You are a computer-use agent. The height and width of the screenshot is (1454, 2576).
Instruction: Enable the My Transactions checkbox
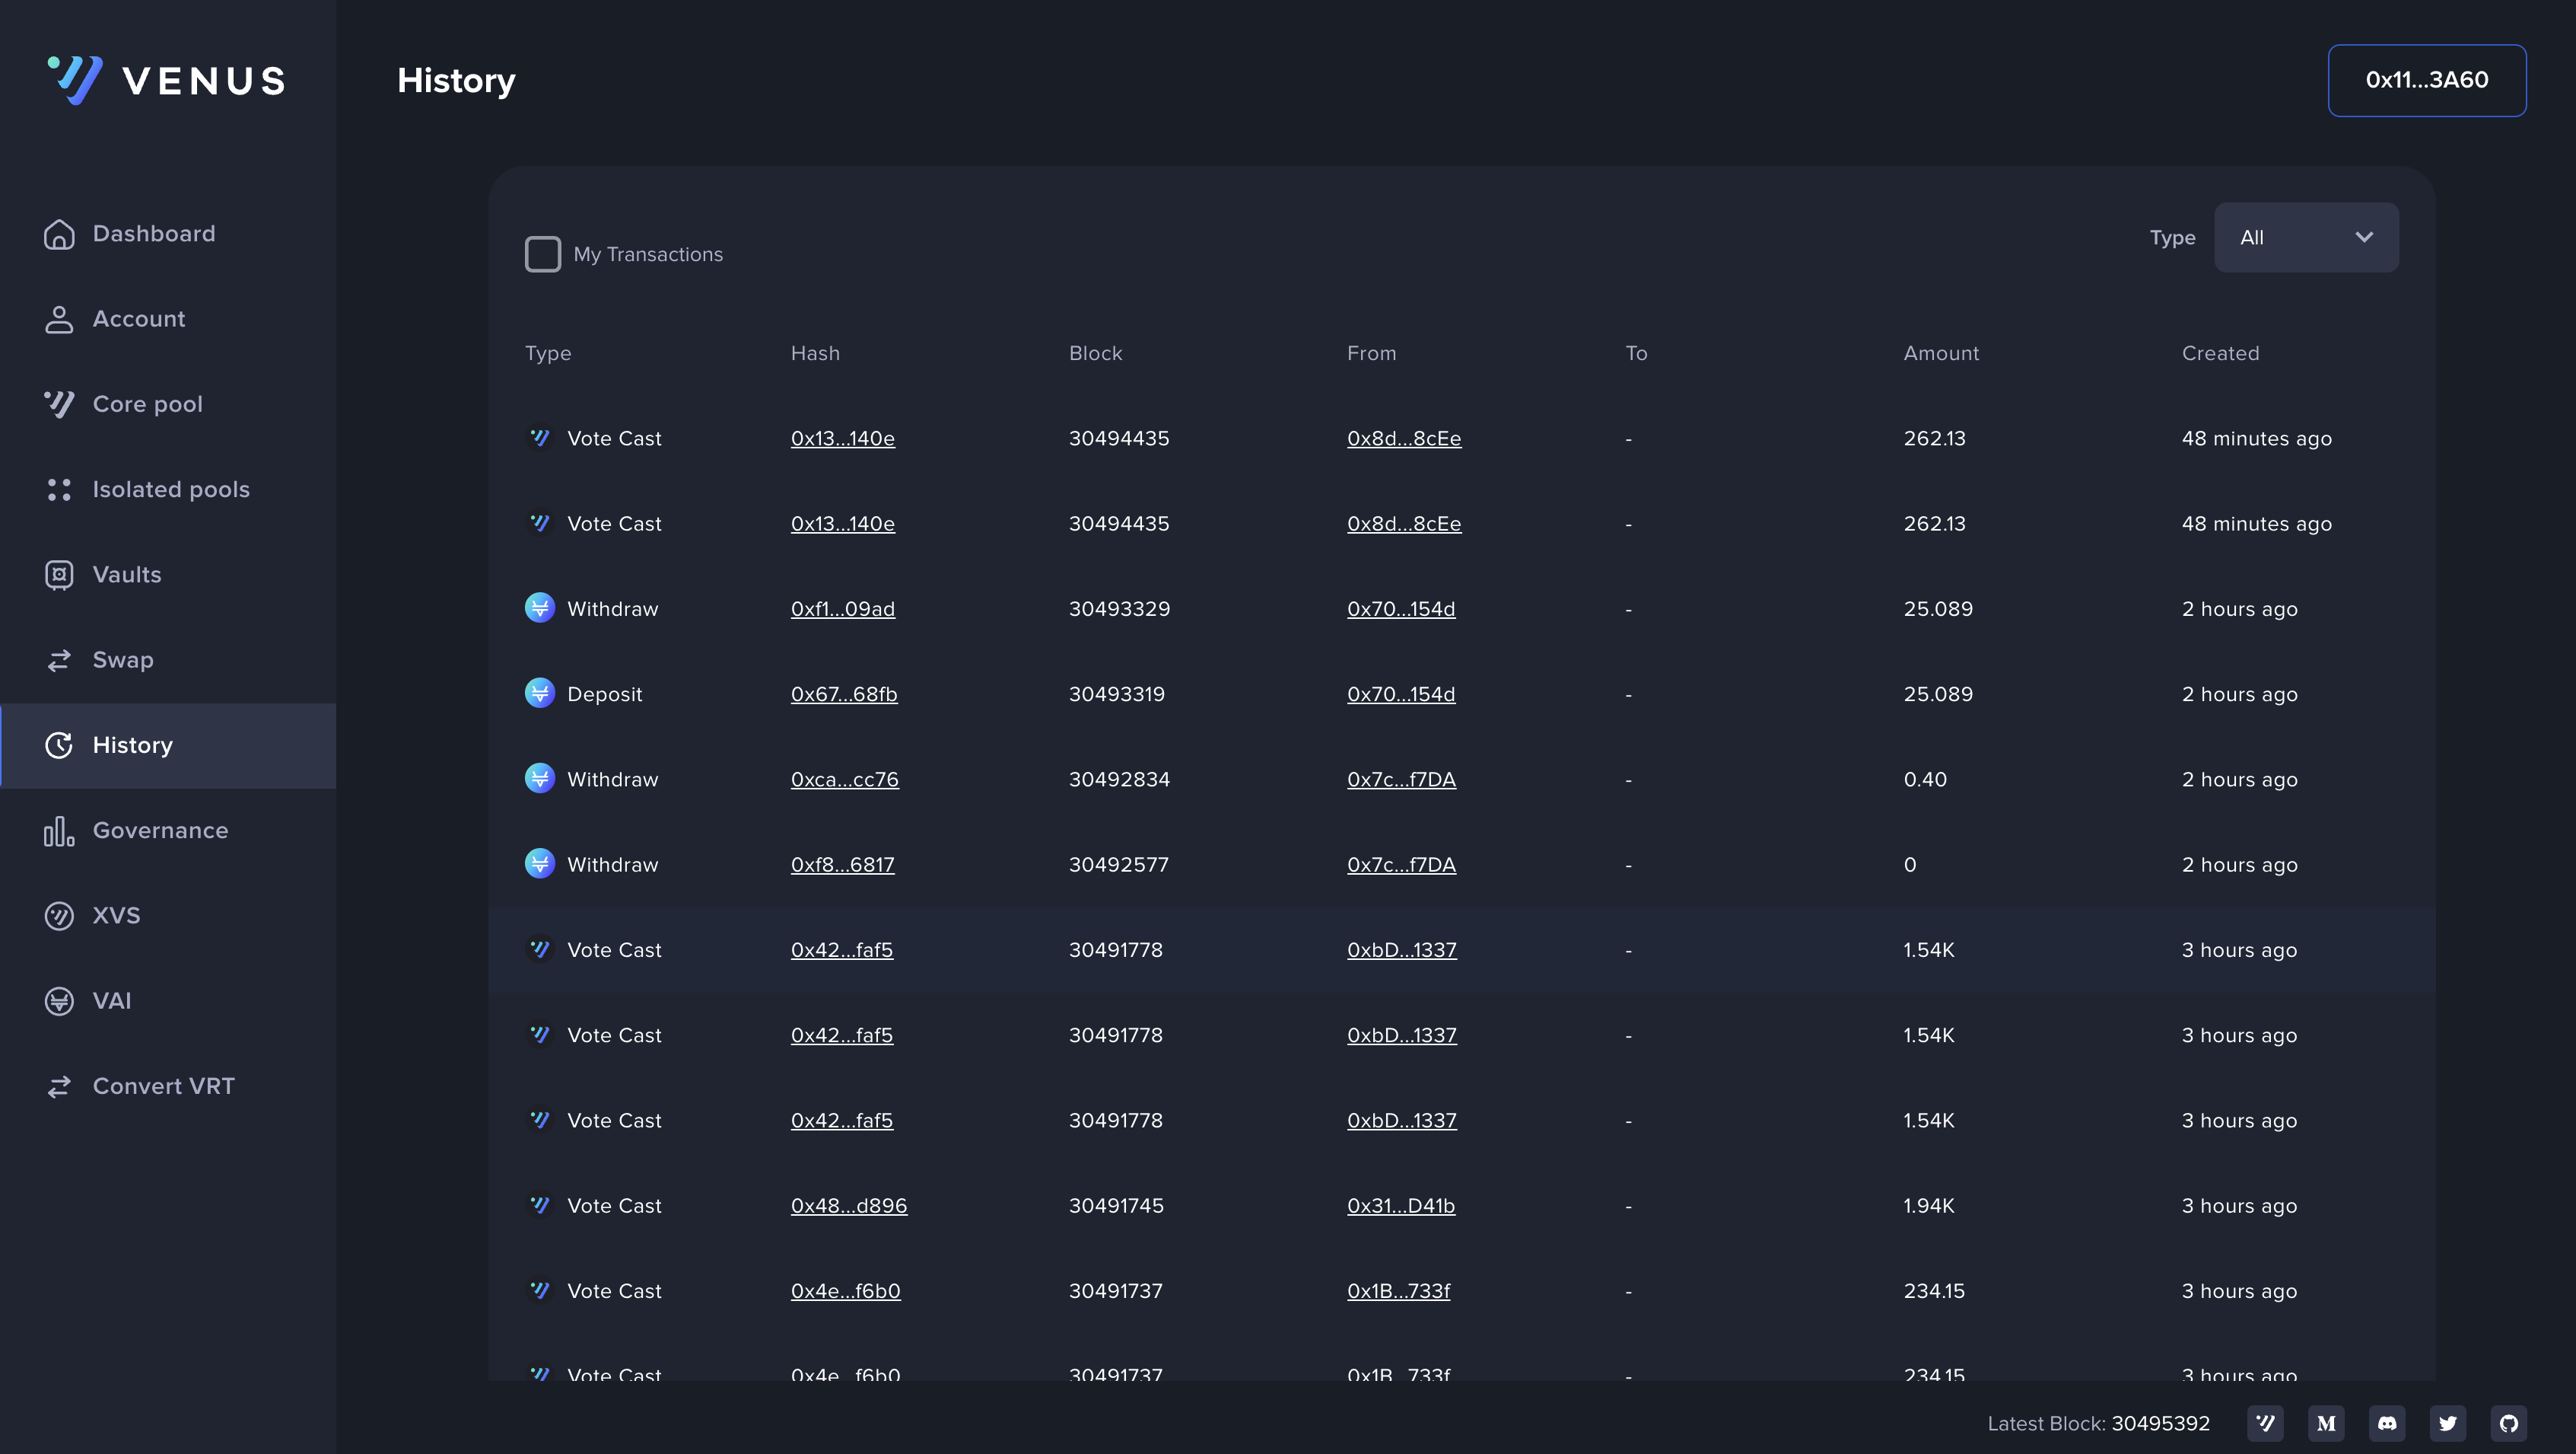pos(543,254)
